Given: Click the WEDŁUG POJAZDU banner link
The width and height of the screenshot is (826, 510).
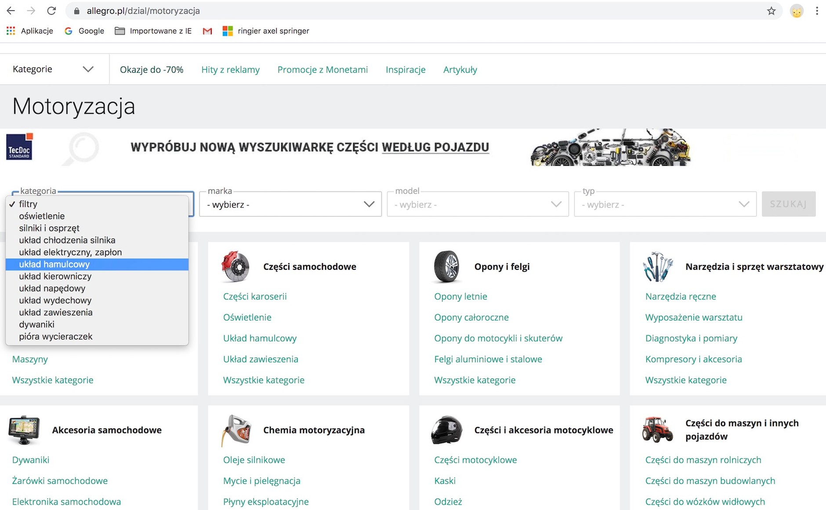Looking at the screenshot, I should tap(435, 147).
